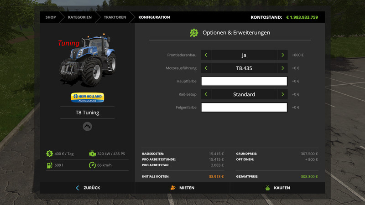Switch to previous Motorausführung variant

tap(206, 68)
